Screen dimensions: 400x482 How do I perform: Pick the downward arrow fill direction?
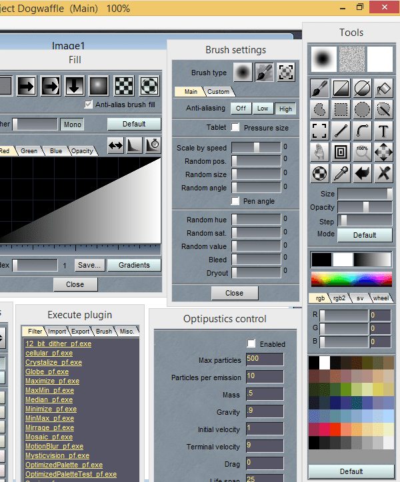tap(75, 85)
